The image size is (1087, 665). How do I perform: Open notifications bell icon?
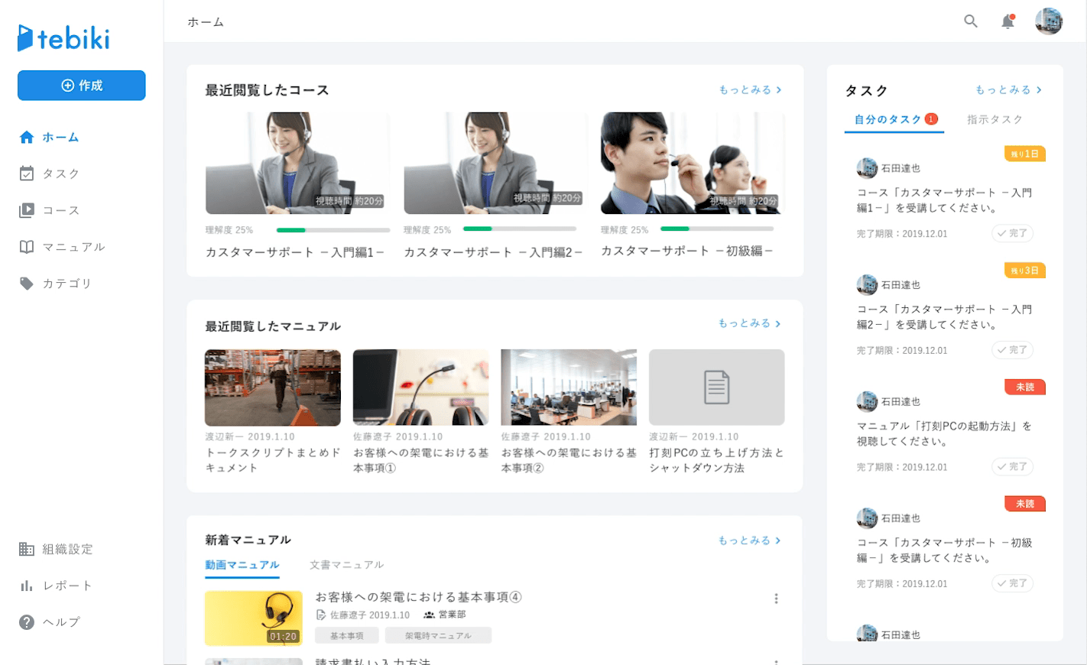pyautogui.click(x=1008, y=21)
